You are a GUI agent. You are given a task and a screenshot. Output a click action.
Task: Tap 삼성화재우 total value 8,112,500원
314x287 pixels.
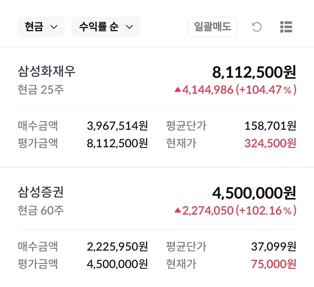(254, 72)
